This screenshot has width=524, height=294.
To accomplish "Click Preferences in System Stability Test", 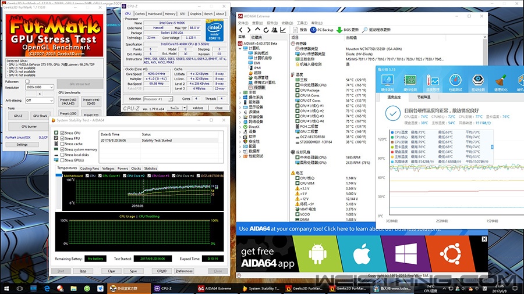I will click(184, 271).
